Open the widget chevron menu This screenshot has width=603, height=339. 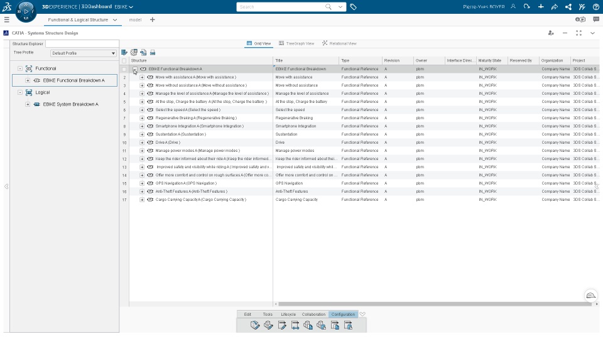pyautogui.click(x=592, y=33)
